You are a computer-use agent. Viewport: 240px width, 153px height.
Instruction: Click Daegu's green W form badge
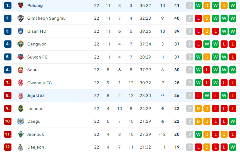(x=233, y=121)
